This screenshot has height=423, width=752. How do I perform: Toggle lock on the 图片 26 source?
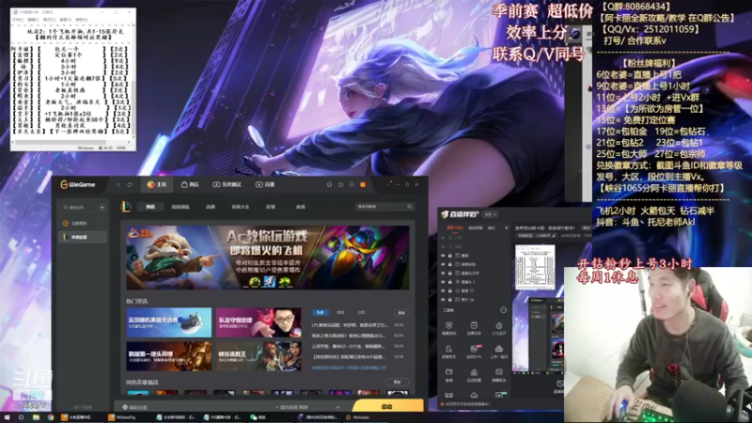[450, 299]
